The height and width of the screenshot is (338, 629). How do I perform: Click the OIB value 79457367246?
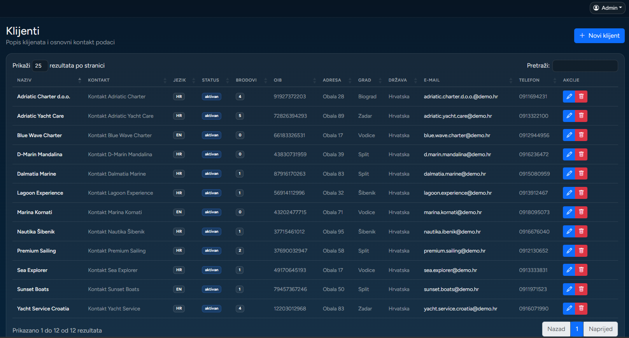tap(290, 289)
